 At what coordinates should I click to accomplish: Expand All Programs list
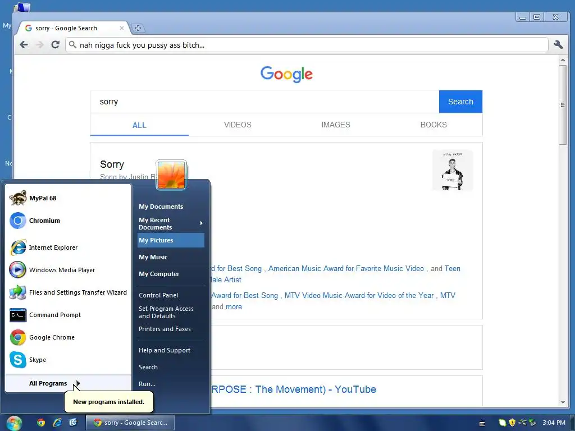pos(68,383)
